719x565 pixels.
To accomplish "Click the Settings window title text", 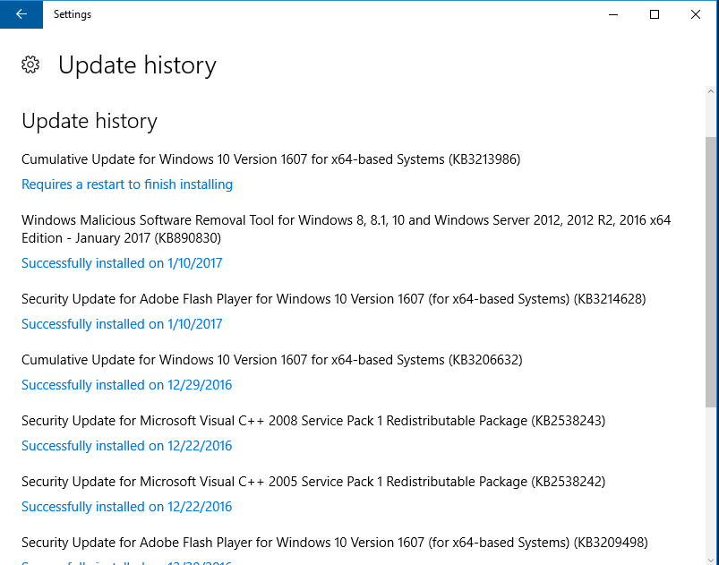I will pyautogui.click(x=73, y=14).
